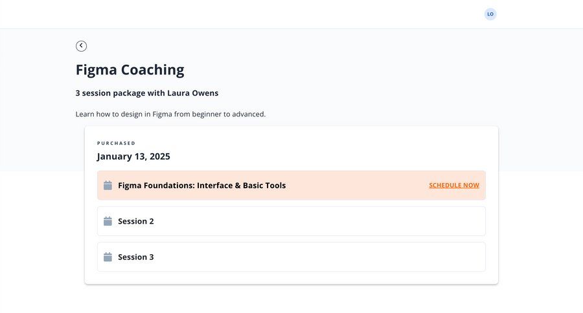This screenshot has width=583, height=313.
Task: Click the Schedule Now link
Action: click(454, 186)
